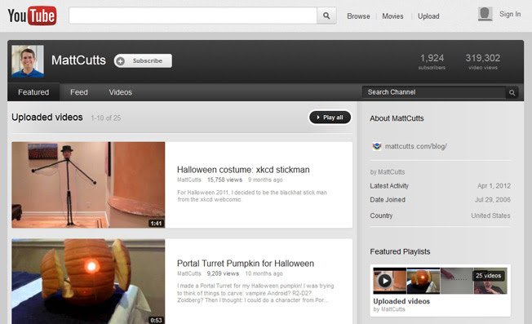Switch to the Feed tab
Image resolution: width=532 pixels, height=324 pixels.
click(79, 92)
